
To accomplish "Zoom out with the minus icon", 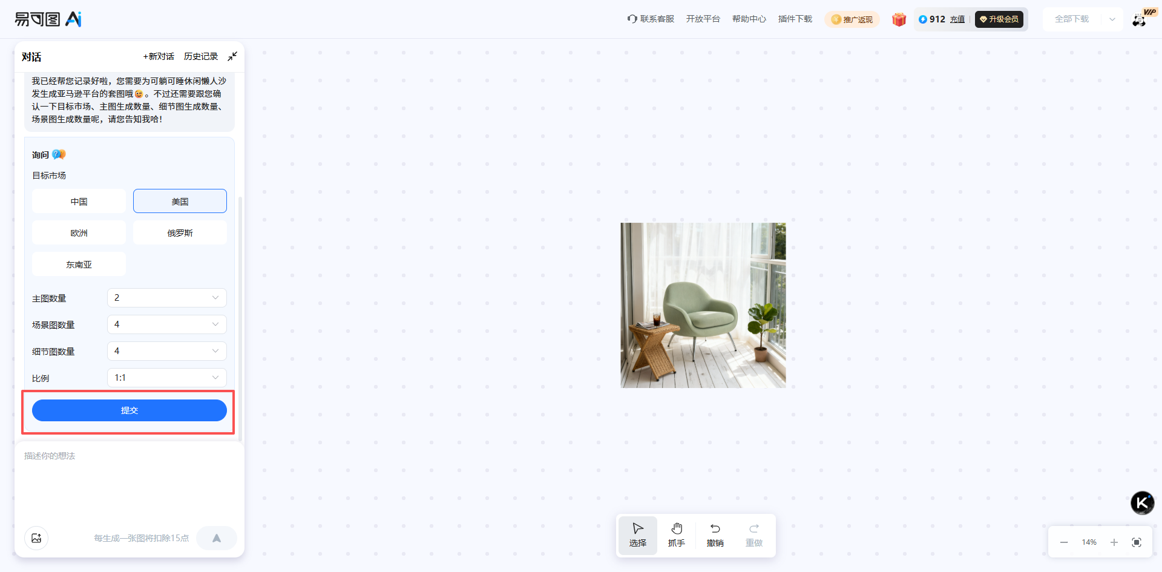I will click(x=1064, y=542).
